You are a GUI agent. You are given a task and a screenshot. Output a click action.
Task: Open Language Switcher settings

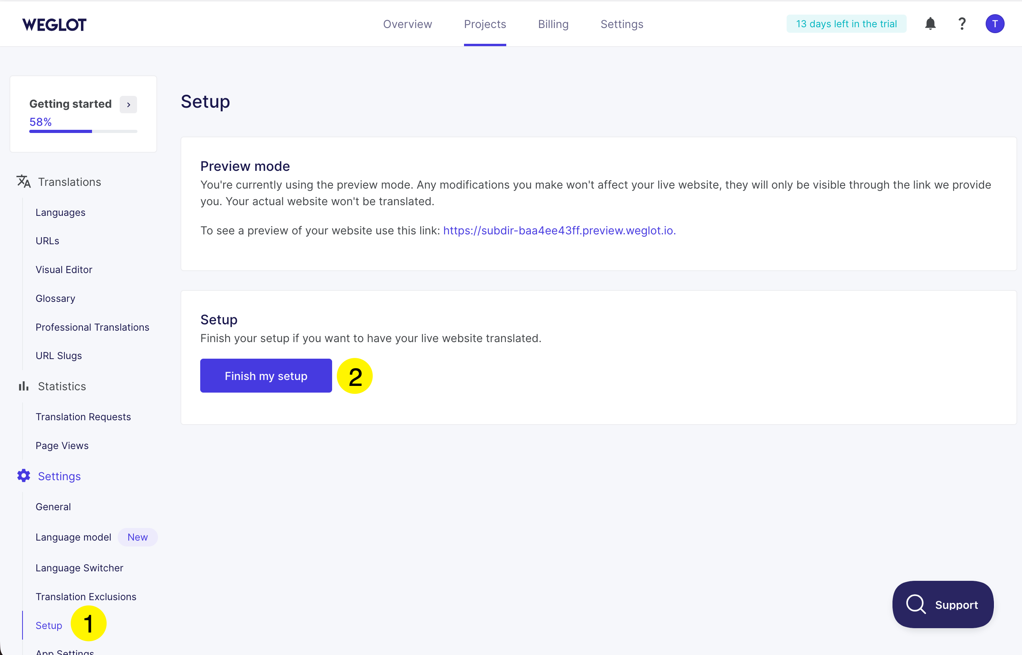(x=79, y=568)
